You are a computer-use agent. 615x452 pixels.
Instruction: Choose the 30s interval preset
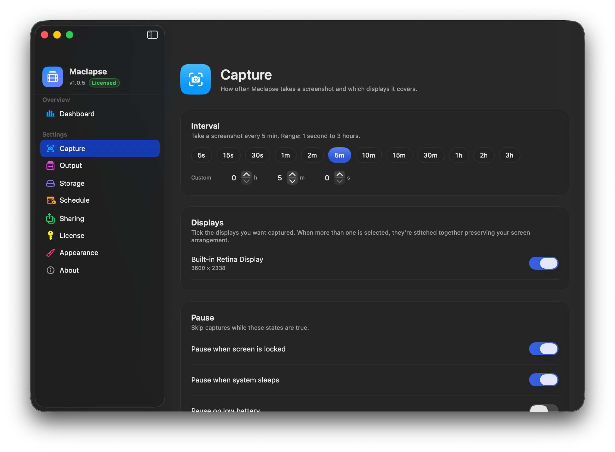[x=258, y=155]
